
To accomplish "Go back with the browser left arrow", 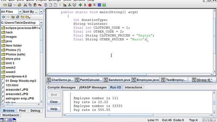I will click(3, 17).
